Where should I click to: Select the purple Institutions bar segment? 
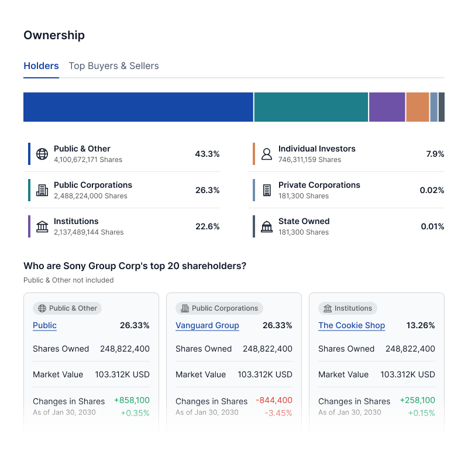click(387, 107)
